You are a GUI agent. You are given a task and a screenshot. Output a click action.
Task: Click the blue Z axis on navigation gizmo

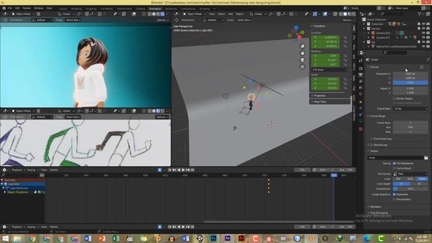[296, 28]
